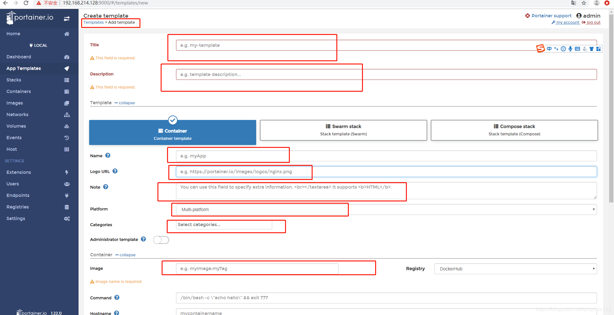Click the Stacks list icon
Viewport: 614px width, 315px height.
(x=67, y=80)
